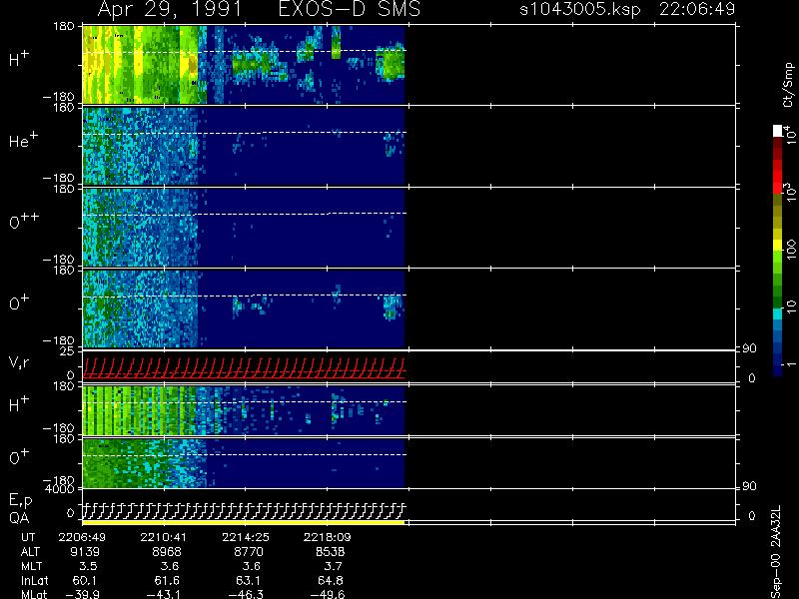Image resolution: width=799 pixels, height=599 pixels.
Task: Click the date title Apr 29, 1991
Action: (x=170, y=10)
